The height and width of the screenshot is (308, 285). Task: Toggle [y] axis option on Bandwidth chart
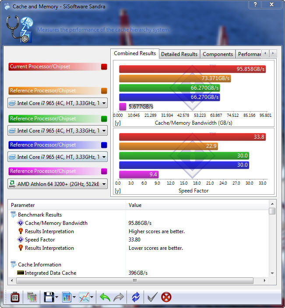coord(117,123)
